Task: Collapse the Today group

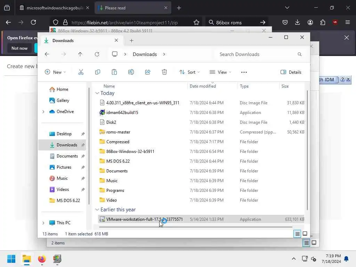Action: [97, 93]
